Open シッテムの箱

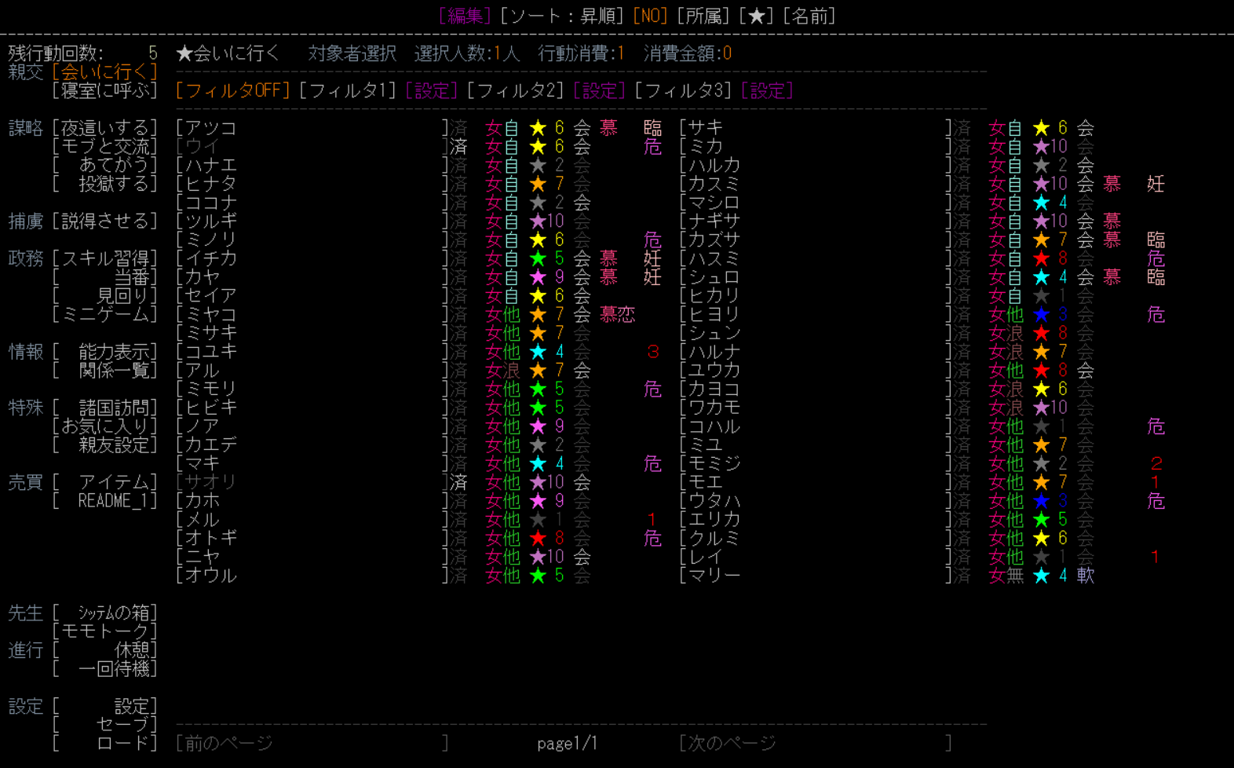tap(105, 613)
